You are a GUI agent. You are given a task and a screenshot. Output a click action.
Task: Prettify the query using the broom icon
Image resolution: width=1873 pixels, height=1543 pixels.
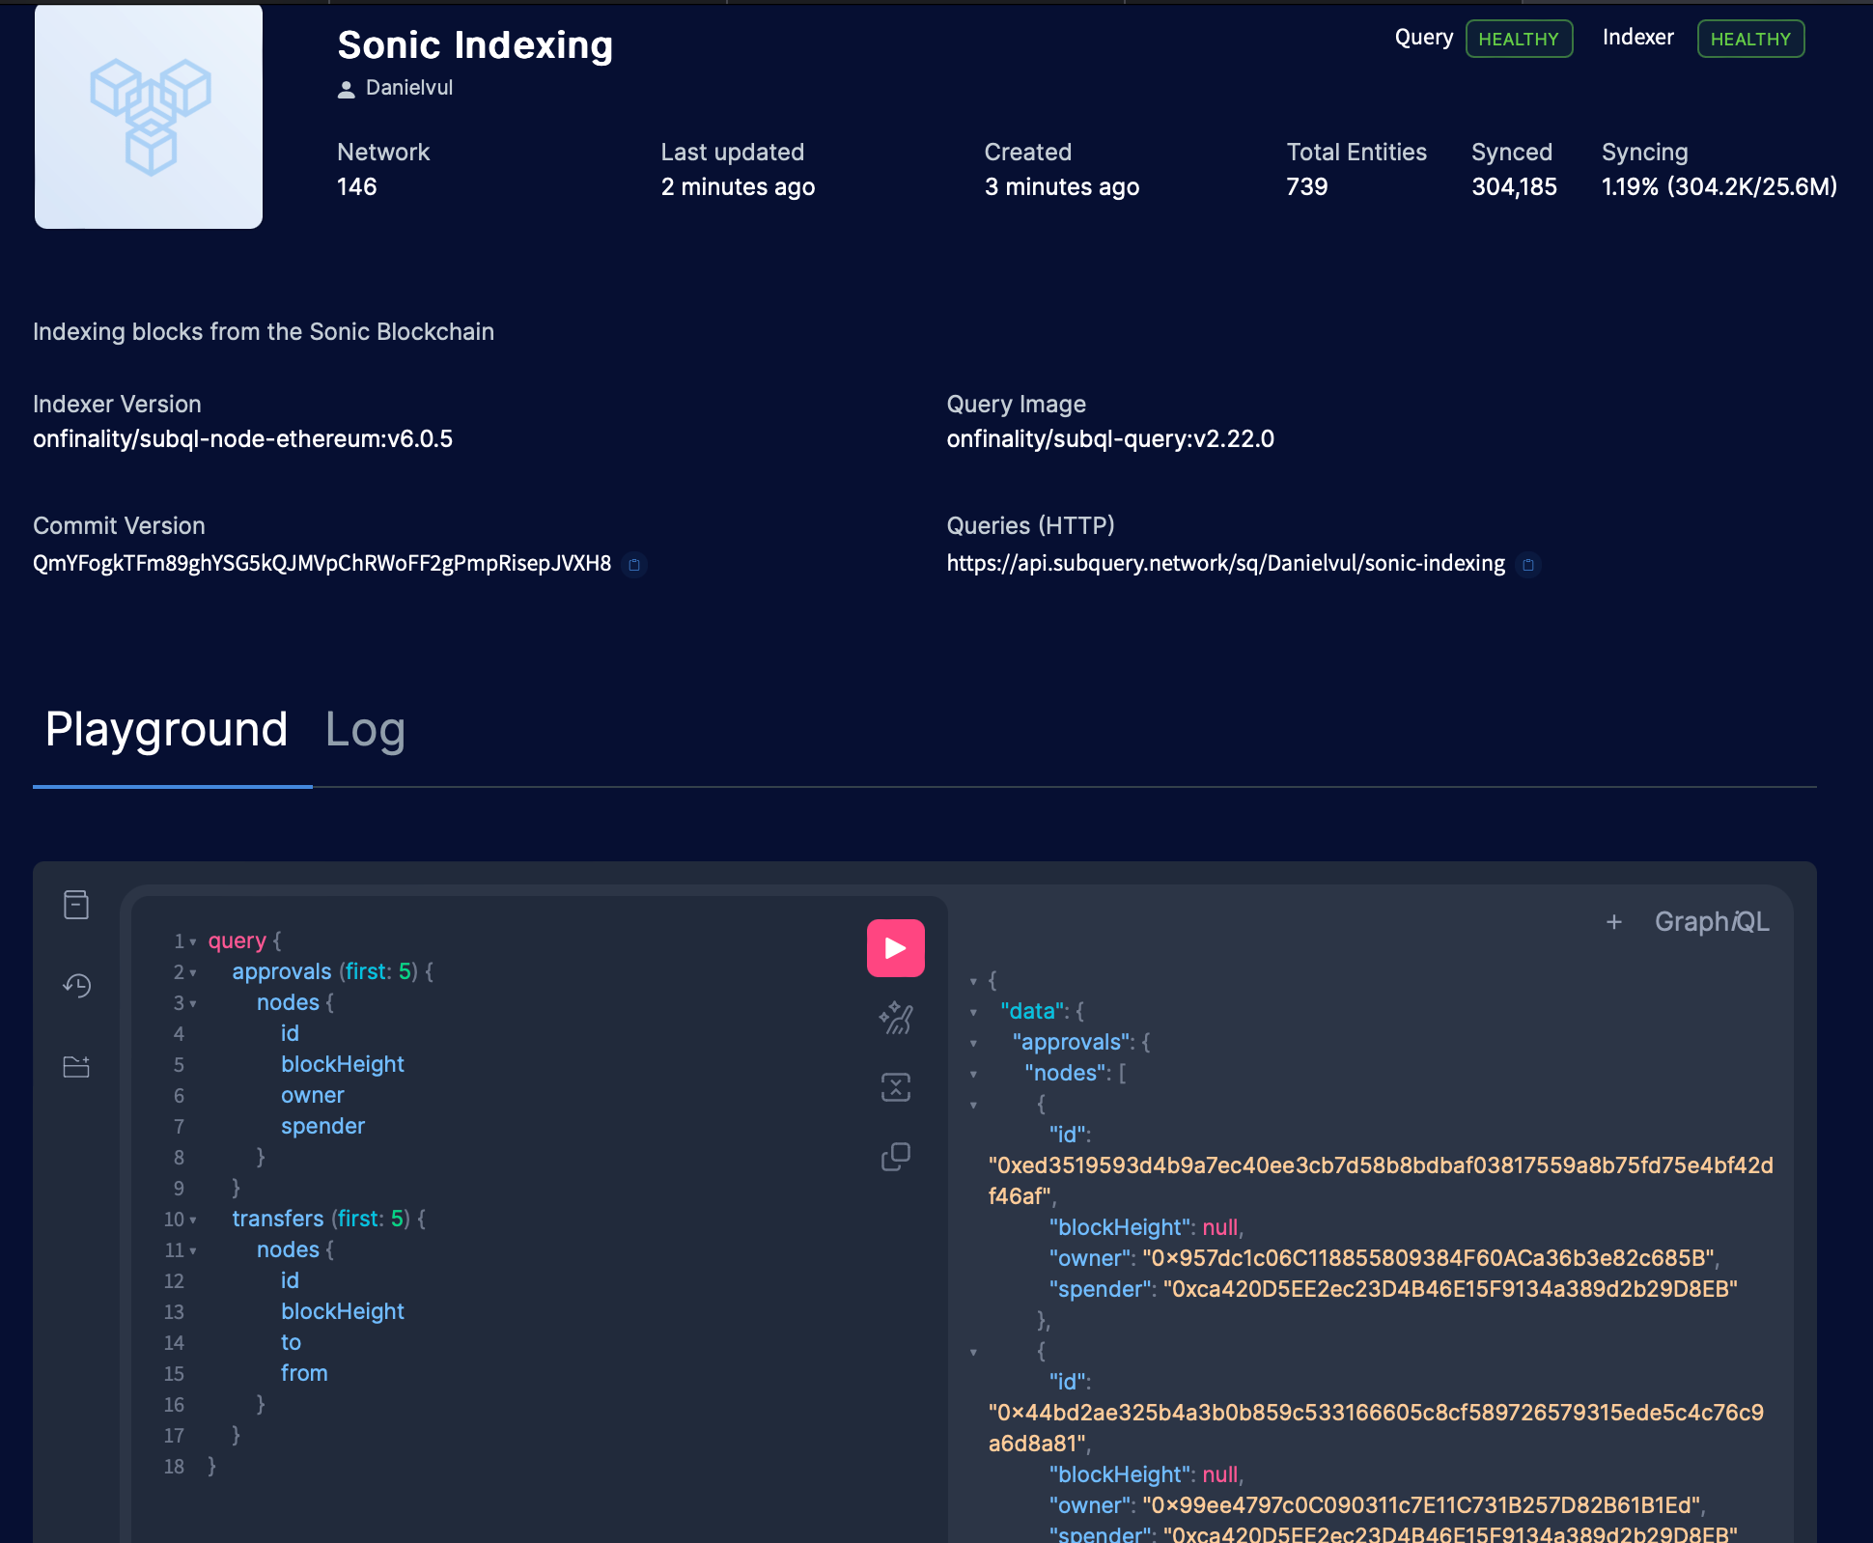point(895,1017)
